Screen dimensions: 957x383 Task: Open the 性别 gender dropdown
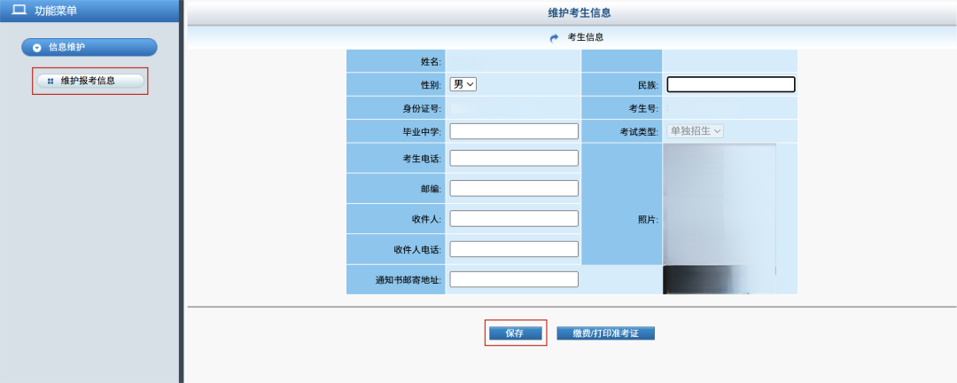click(x=463, y=84)
